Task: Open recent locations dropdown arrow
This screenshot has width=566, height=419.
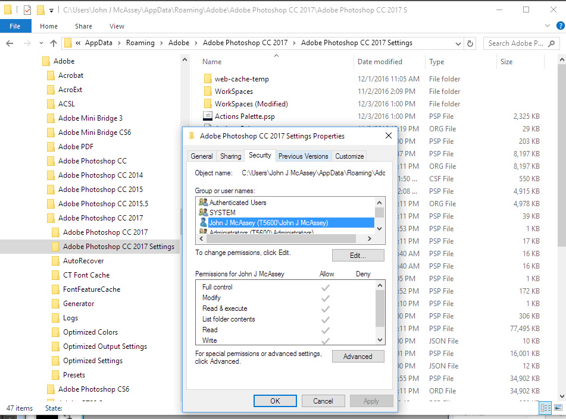Action: (x=41, y=43)
